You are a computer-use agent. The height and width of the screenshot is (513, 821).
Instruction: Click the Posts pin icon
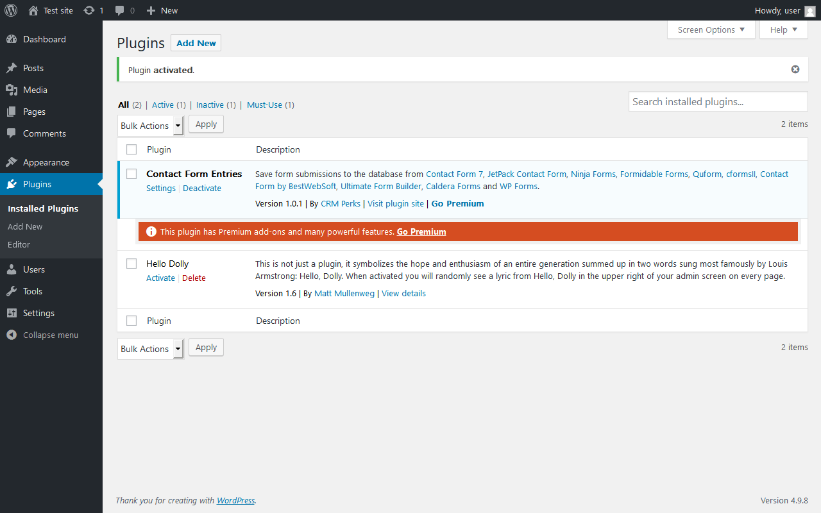12,68
